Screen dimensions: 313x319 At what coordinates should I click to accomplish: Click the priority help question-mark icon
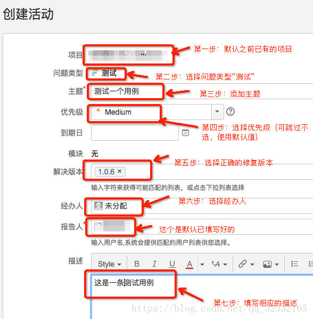230,111
